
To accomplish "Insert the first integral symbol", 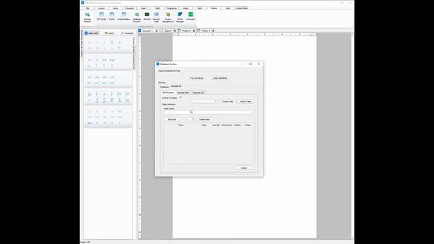I will click(x=90, y=94).
